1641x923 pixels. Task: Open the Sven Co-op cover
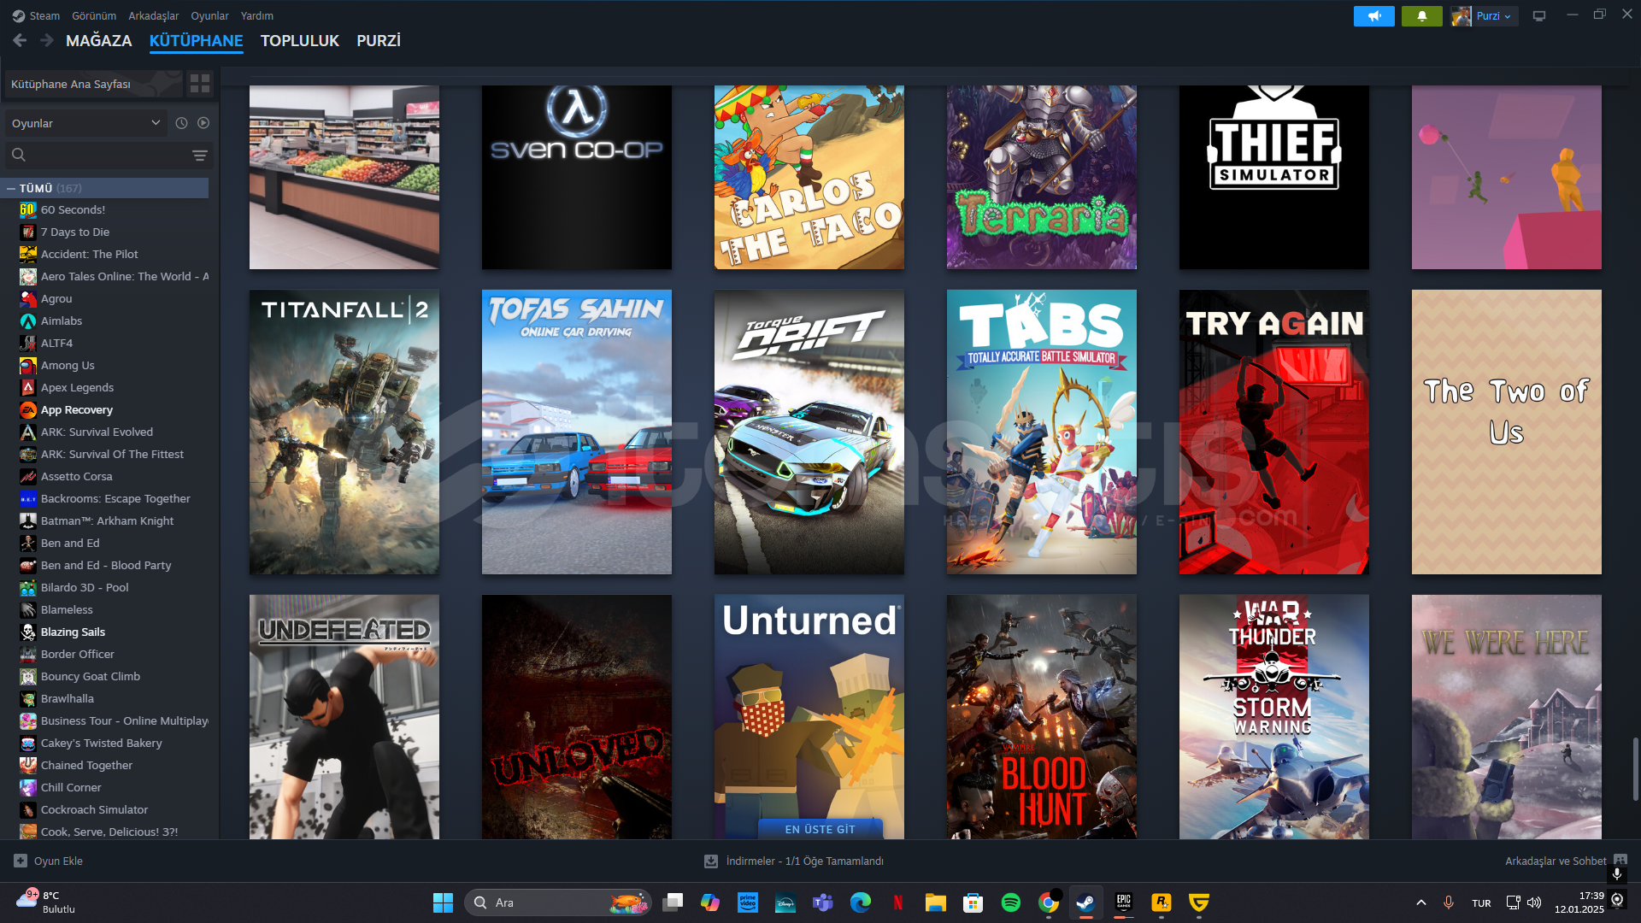[x=577, y=177]
